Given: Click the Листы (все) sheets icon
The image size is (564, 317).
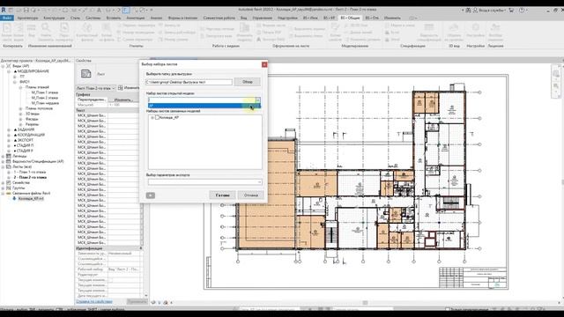Looking at the screenshot, I should (x=9, y=166).
